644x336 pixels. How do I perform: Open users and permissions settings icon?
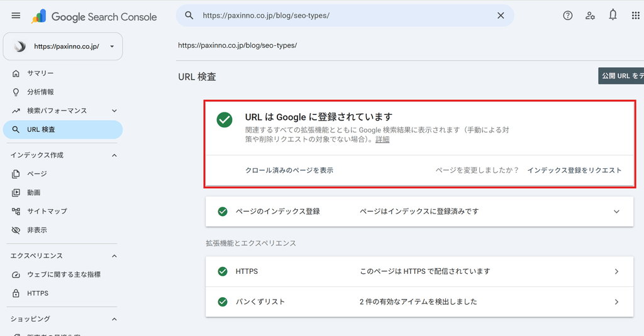tap(590, 16)
